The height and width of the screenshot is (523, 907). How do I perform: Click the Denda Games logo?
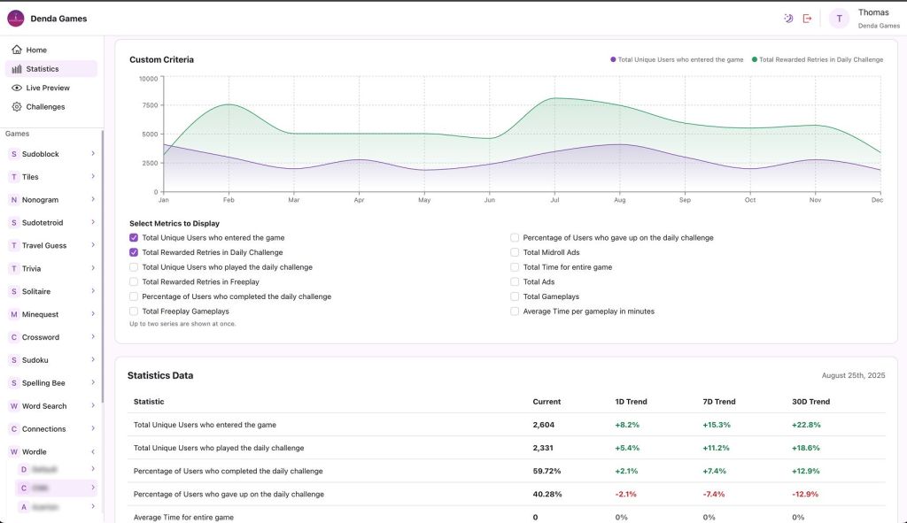click(16, 19)
